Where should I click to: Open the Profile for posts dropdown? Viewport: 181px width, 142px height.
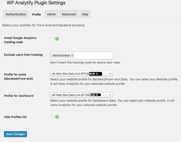coord(82,74)
